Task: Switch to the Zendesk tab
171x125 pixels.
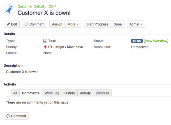Action: click(102, 93)
